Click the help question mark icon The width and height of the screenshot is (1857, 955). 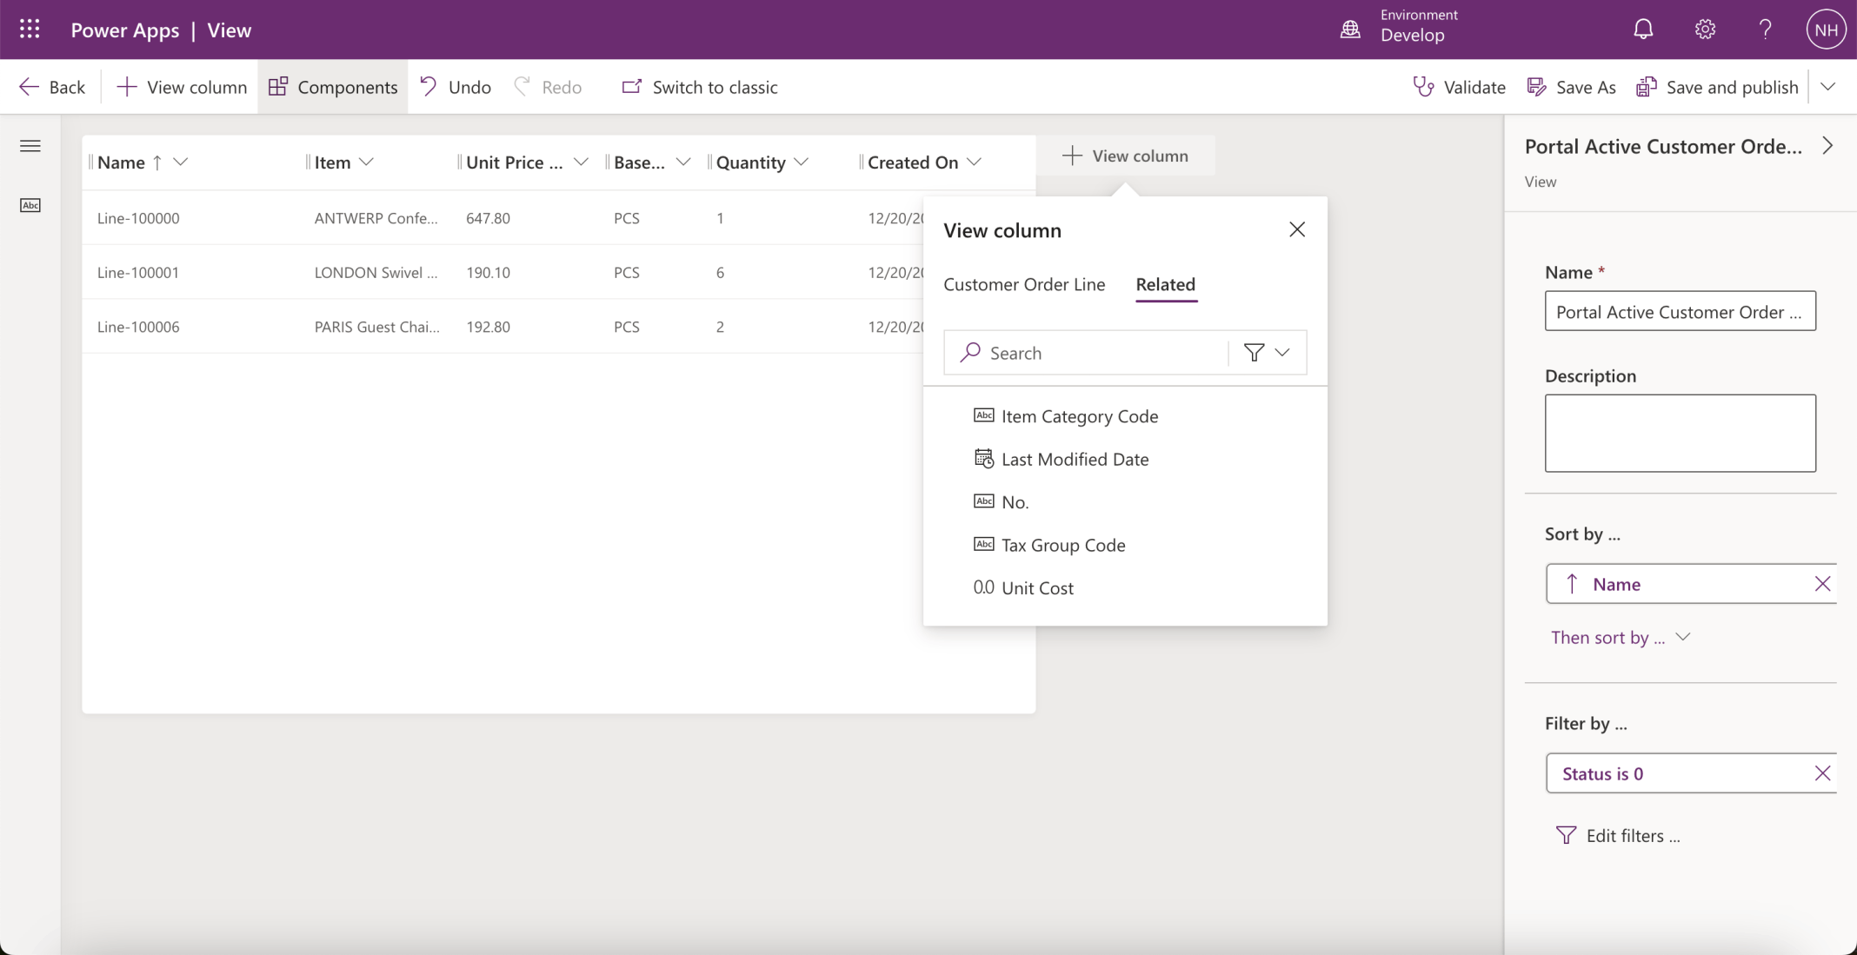coord(1765,30)
